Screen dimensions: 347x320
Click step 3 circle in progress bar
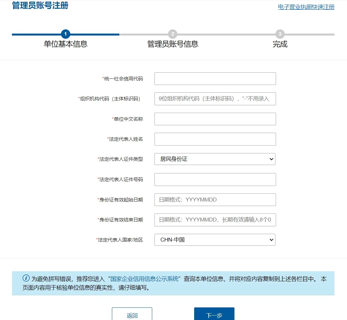coord(280,34)
